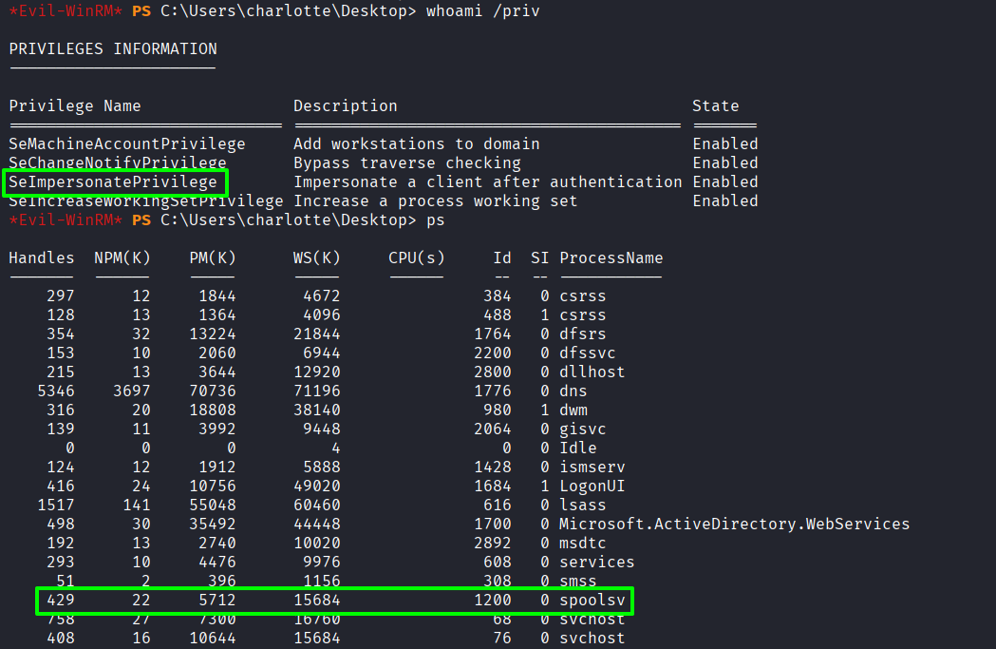Click the dfsrs process name

point(583,334)
